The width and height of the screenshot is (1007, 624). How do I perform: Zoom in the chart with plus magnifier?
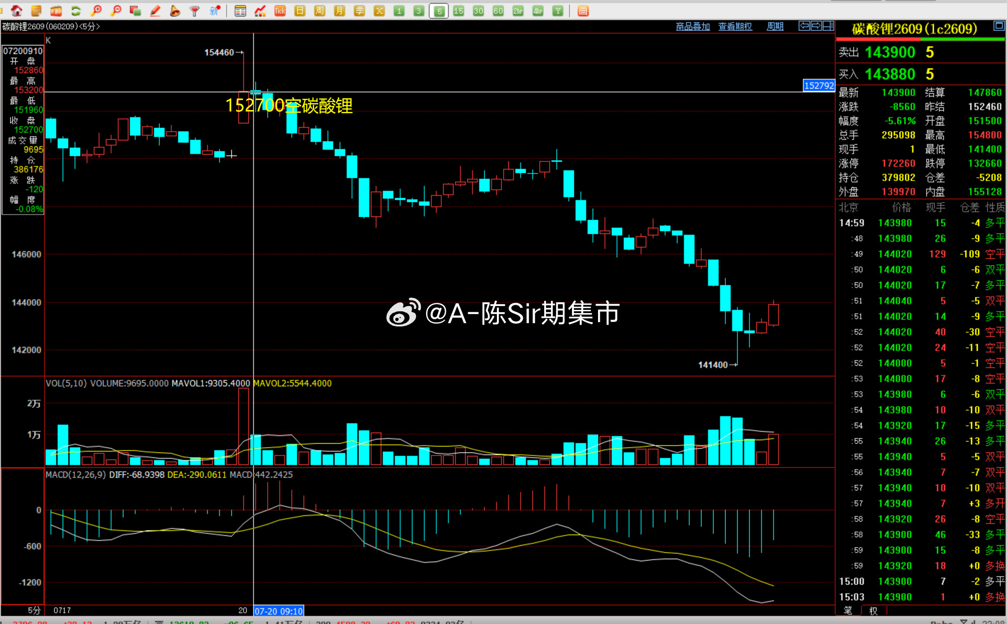tap(96, 10)
